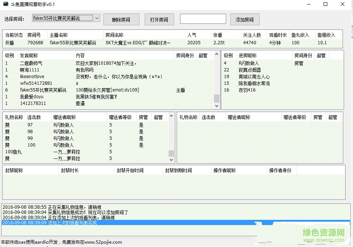Click the 添加房间 button
The height and width of the screenshot is (247, 353).
[245, 19]
